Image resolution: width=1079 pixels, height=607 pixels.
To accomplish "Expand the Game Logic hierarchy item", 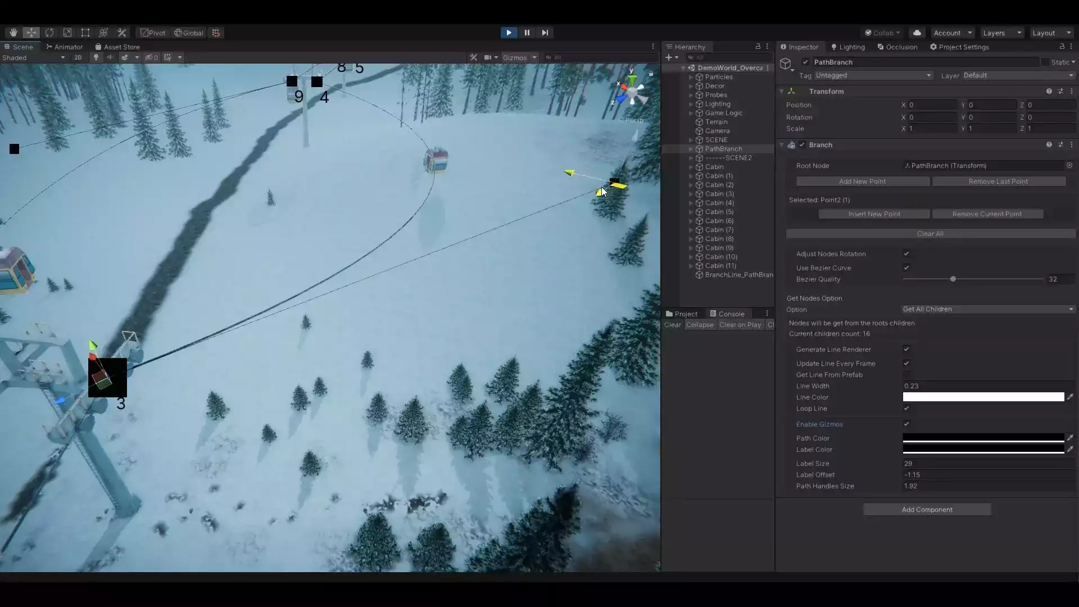I will coord(691,113).
